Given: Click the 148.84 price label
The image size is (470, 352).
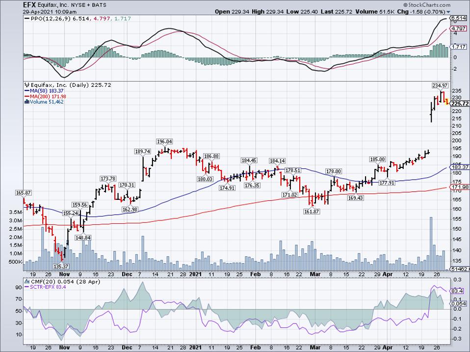Looking at the screenshot, I should (83, 238).
